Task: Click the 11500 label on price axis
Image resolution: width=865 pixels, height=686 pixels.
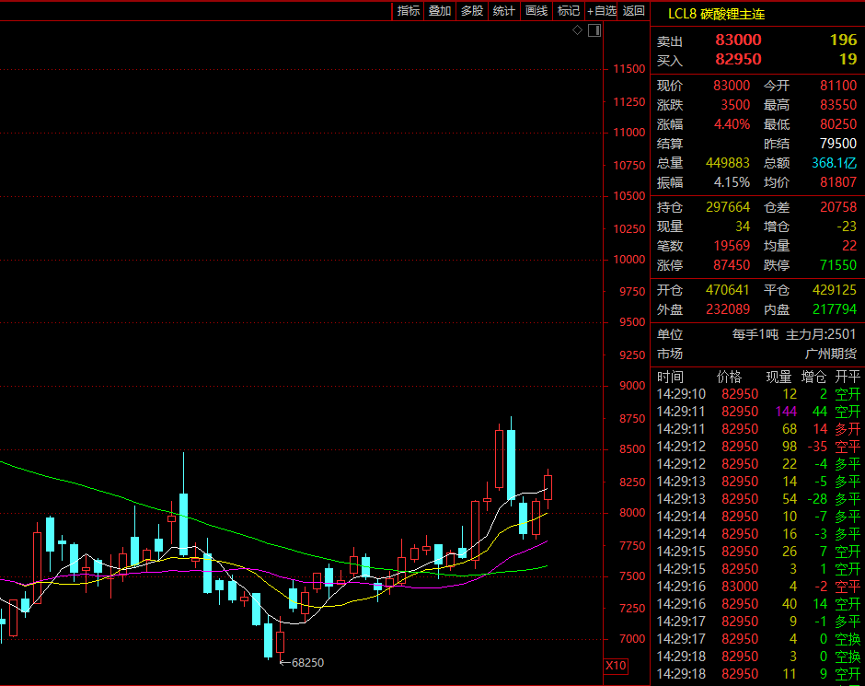Action: [x=629, y=69]
